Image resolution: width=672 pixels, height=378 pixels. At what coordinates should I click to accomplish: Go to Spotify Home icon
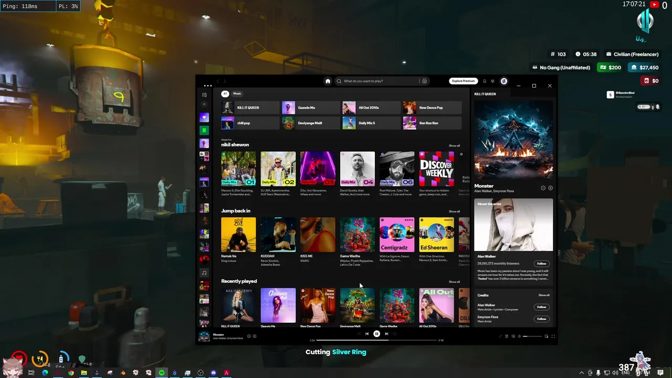point(328,81)
